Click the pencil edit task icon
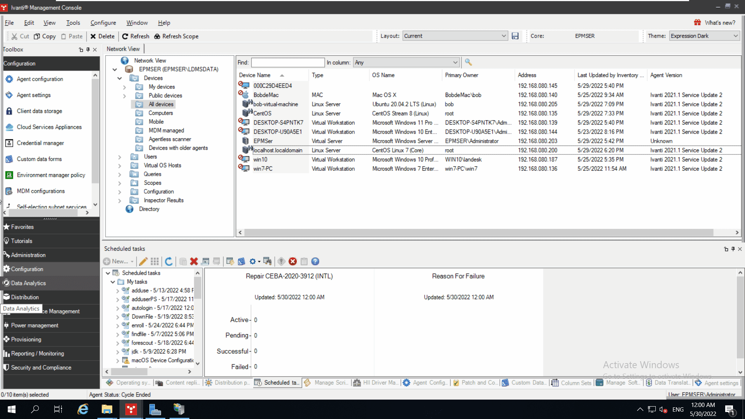This screenshot has width=745, height=419. coord(143,261)
